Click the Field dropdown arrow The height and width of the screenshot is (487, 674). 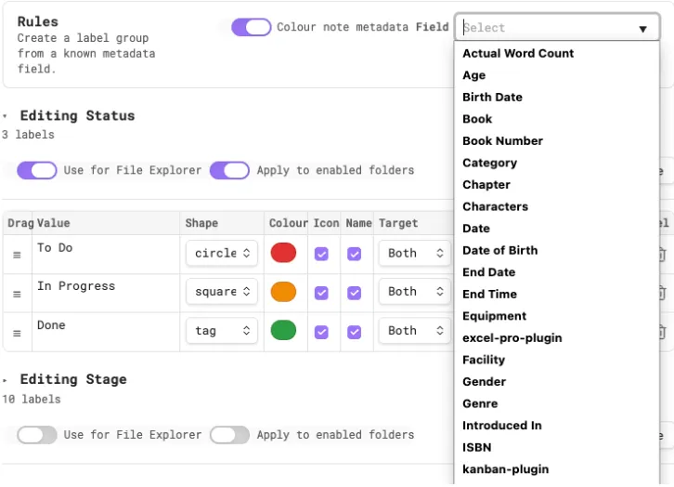point(643,29)
